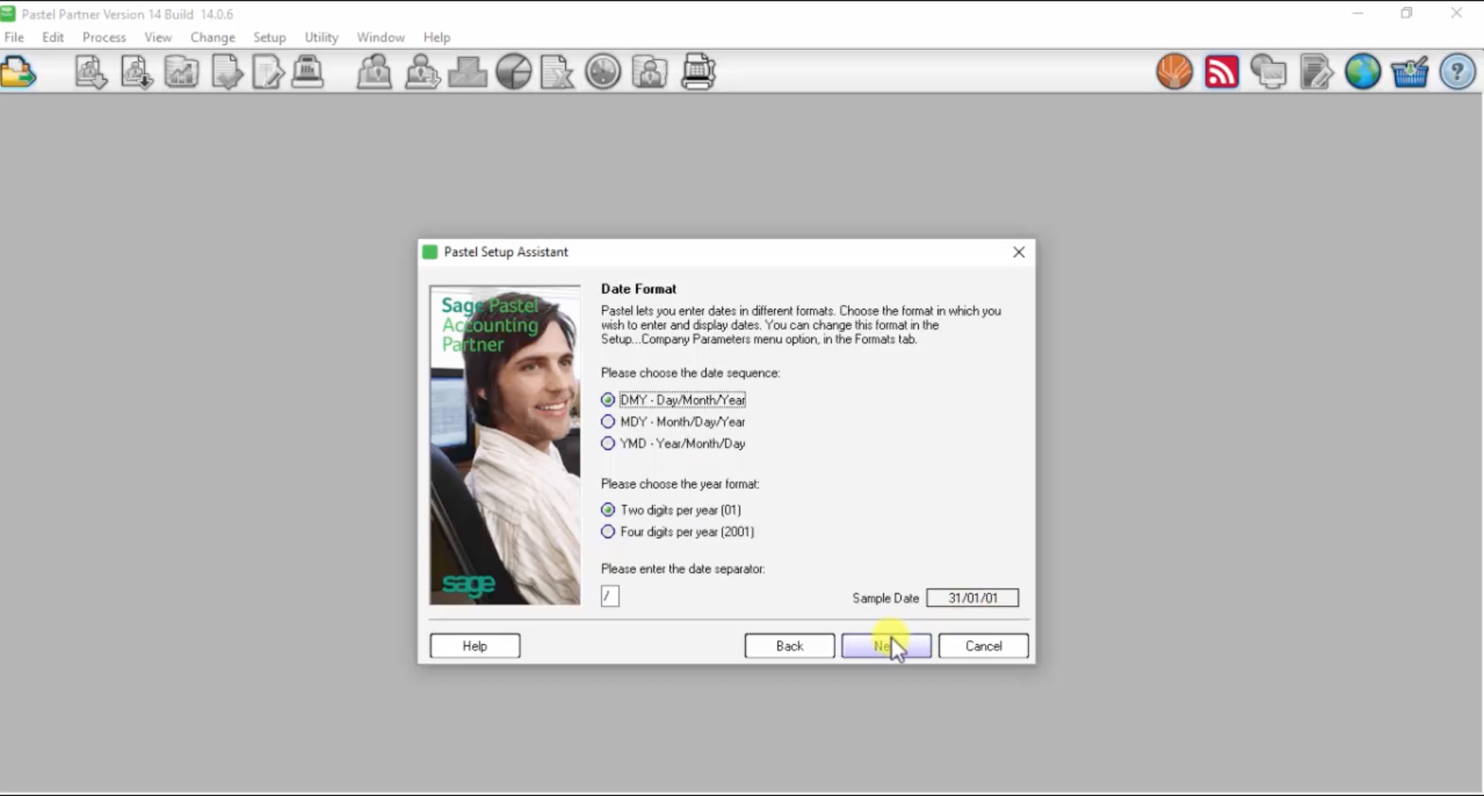This screenshot has height=796, width=1484.
Task: Click the open company folder icon
Action: tap(19, 72)
